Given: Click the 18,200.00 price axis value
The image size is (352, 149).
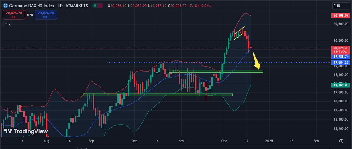Looking at the screenshot, I should 341,129.
